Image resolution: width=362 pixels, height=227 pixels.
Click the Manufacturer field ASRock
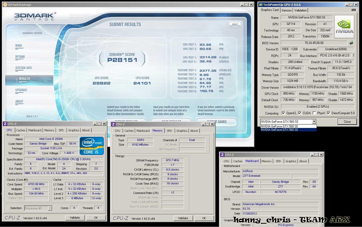point(280,171)
